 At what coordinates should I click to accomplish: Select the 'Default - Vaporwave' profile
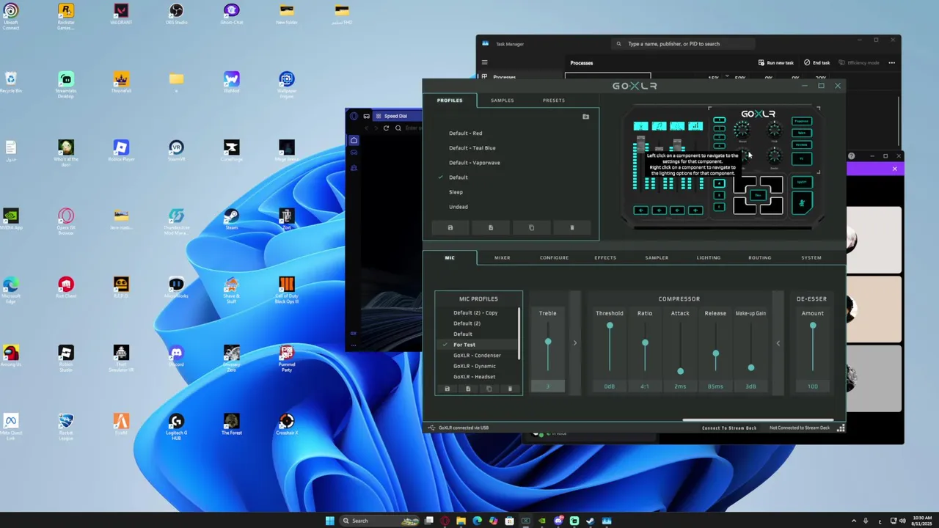pos(475,163)
